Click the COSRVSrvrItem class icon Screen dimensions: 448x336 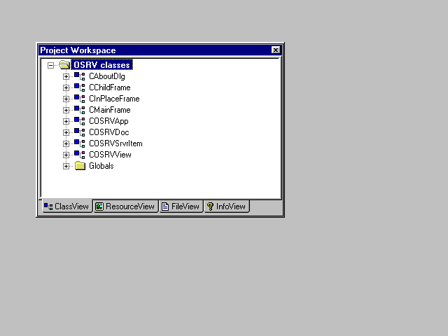[x=79, y=143]
